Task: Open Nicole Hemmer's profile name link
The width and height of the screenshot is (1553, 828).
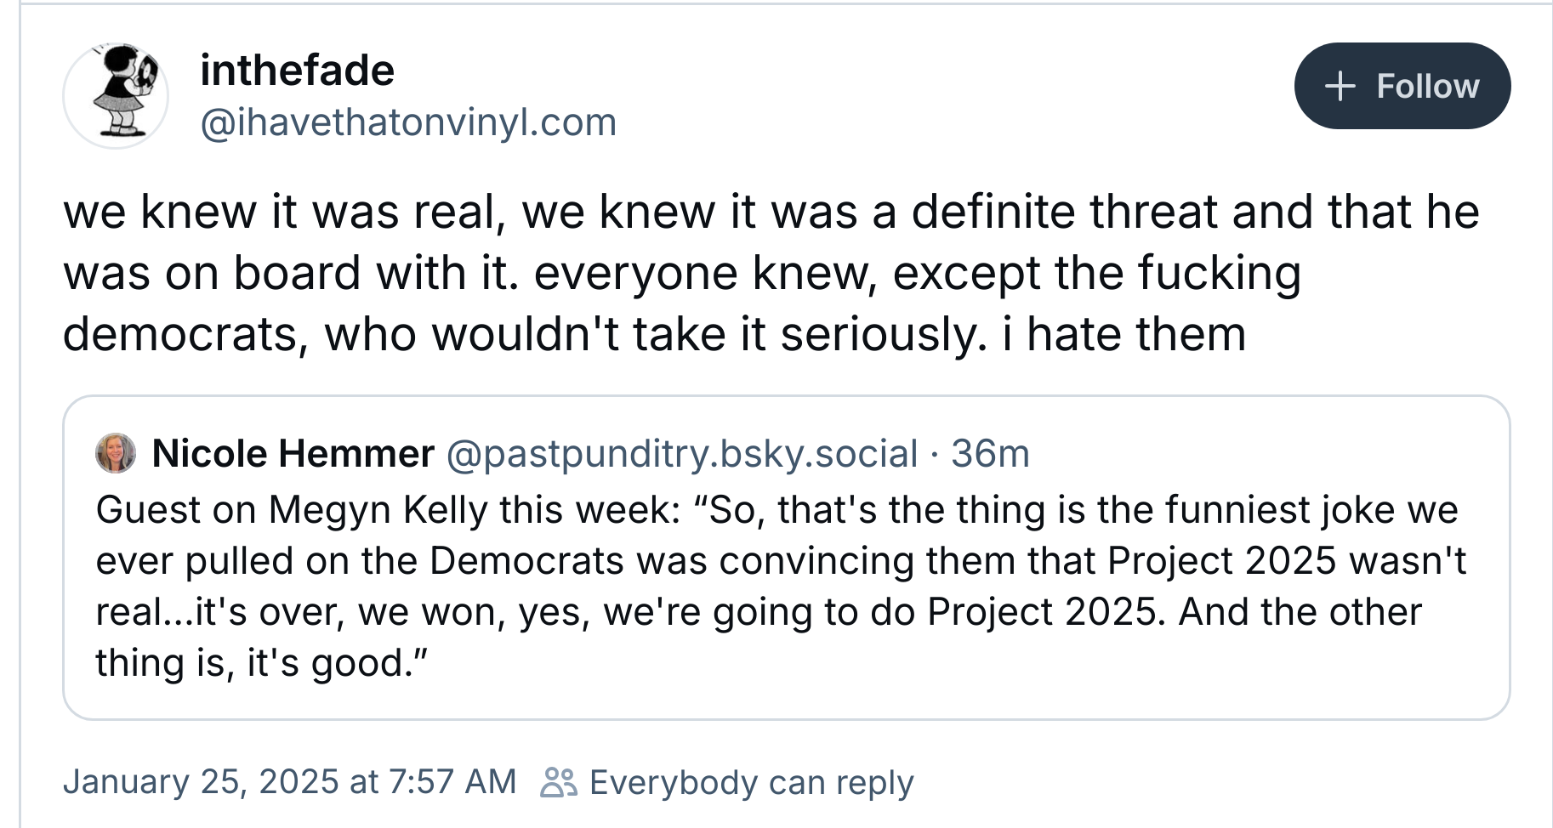Action: coord(293,453)
